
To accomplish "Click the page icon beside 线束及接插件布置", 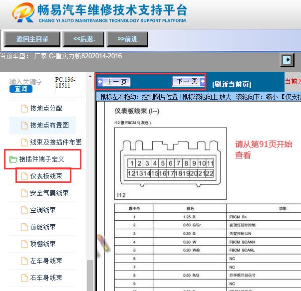I will [x=24, y=143].
